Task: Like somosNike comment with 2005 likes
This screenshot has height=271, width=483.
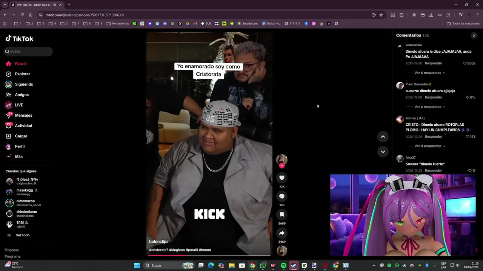Action: coord(465,64)
